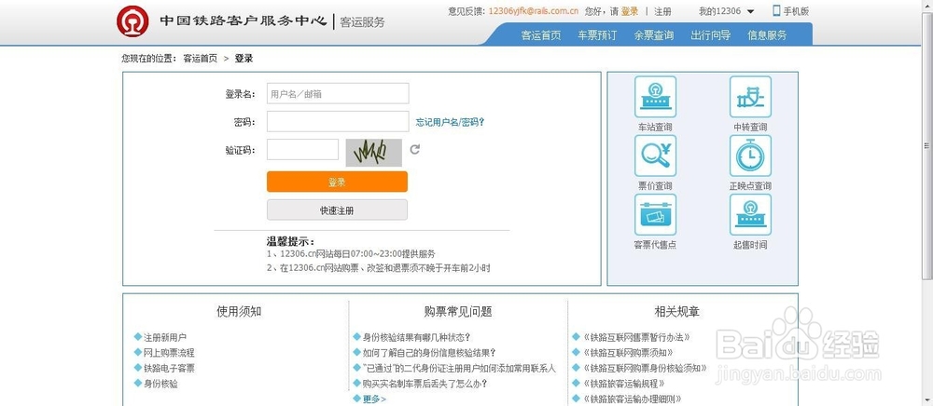Image resolution: width=933 pixels, height=406 pixels.
Task: Click the 忘记用户名/密码? link
Action: pyautogui.click(x=450, y=122)
